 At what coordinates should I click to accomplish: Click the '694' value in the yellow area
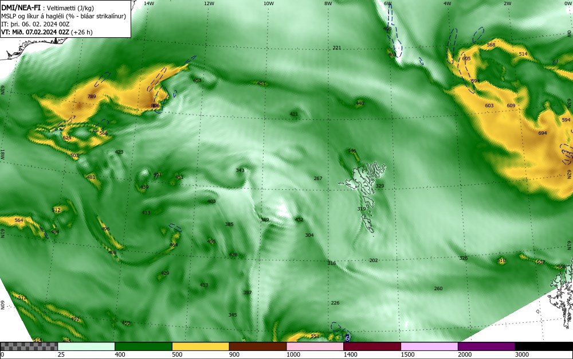(543, 133)
